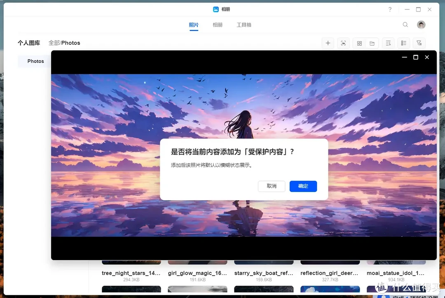Open the sort order options
445x298 pixels.
click(388, 43)
